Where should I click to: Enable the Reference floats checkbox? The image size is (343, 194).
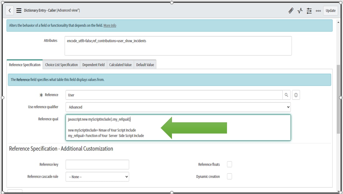pos(229,164)
